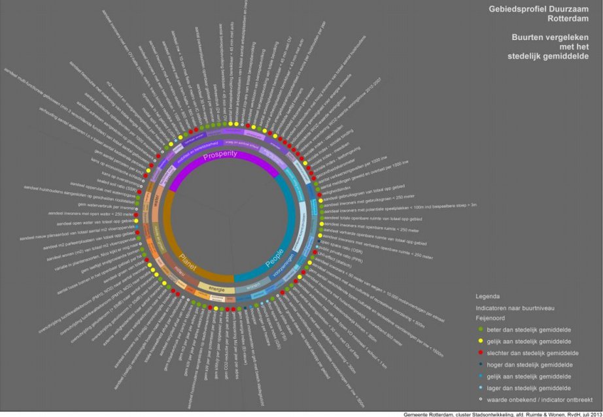Click the Legenda heading
Screen dimensions: 603x417
(x=488, y=296)
